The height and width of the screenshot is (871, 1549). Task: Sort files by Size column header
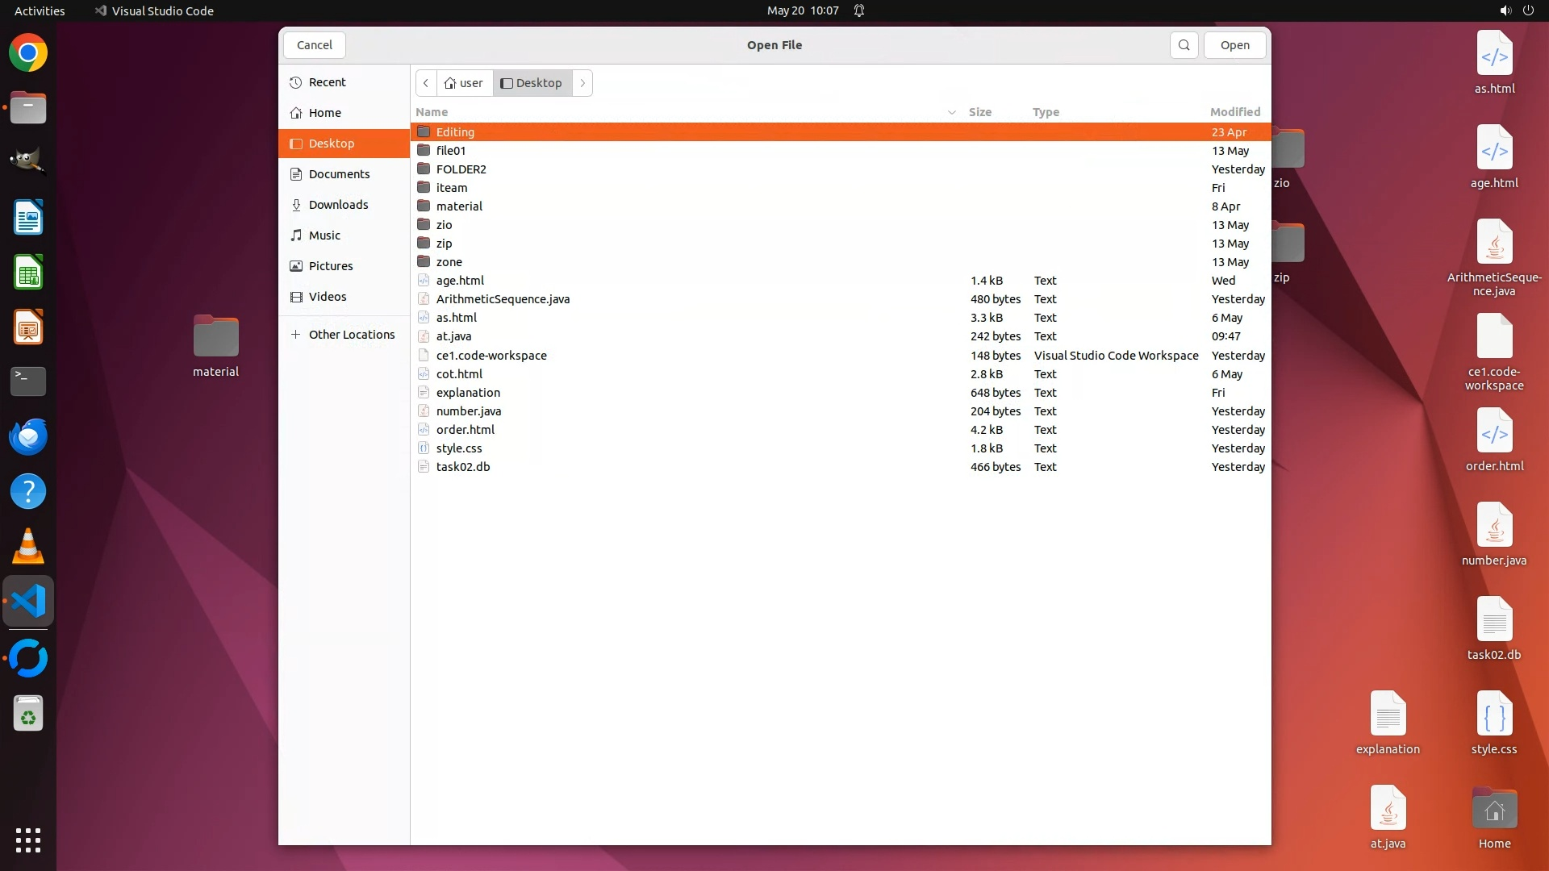(979, 112)
